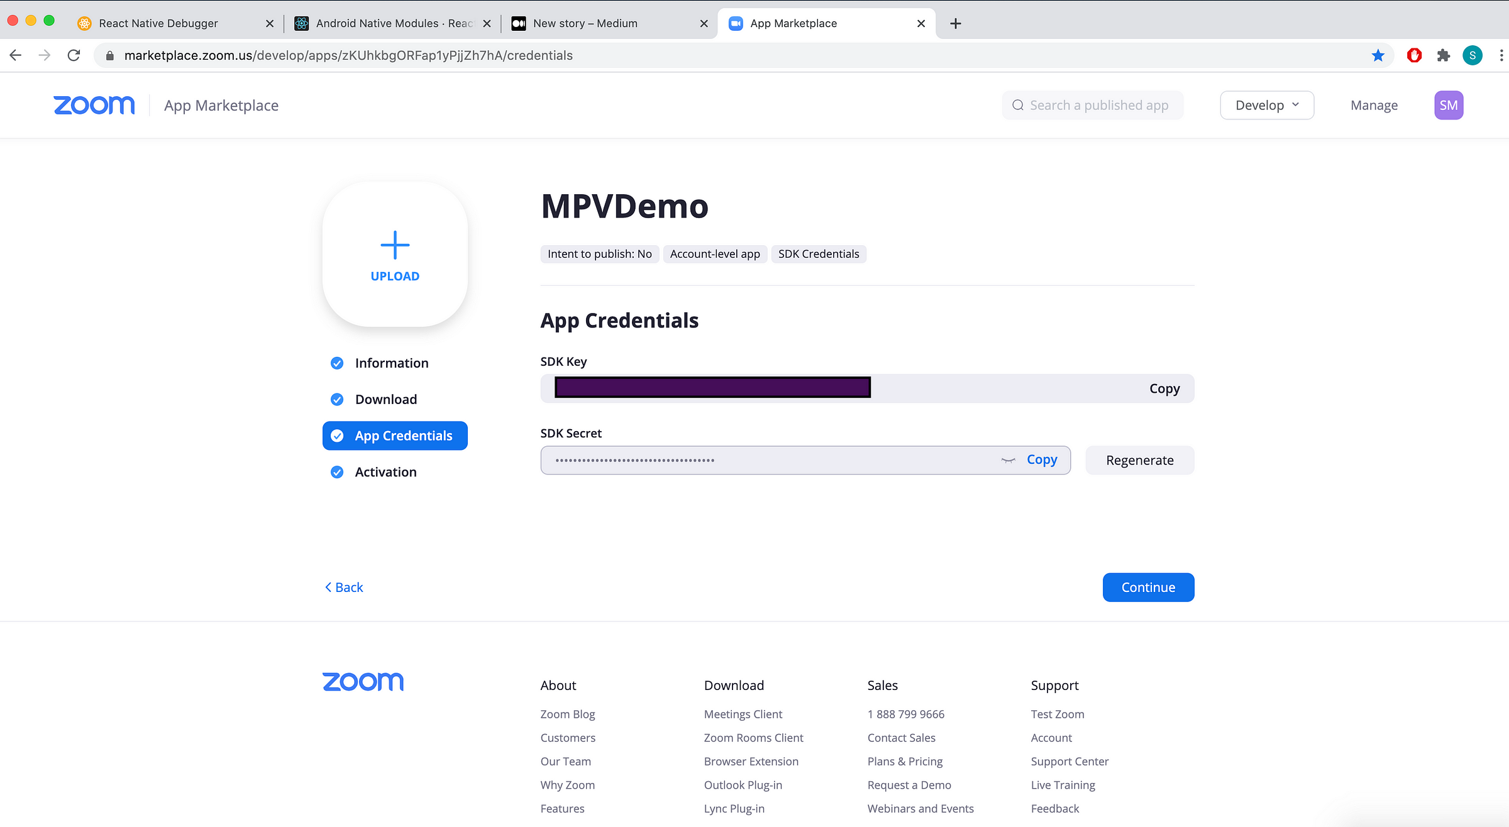Viewport: 1509px width, 827px height.
Task: Click the App Marketplace header title
Action: [221, 105]
